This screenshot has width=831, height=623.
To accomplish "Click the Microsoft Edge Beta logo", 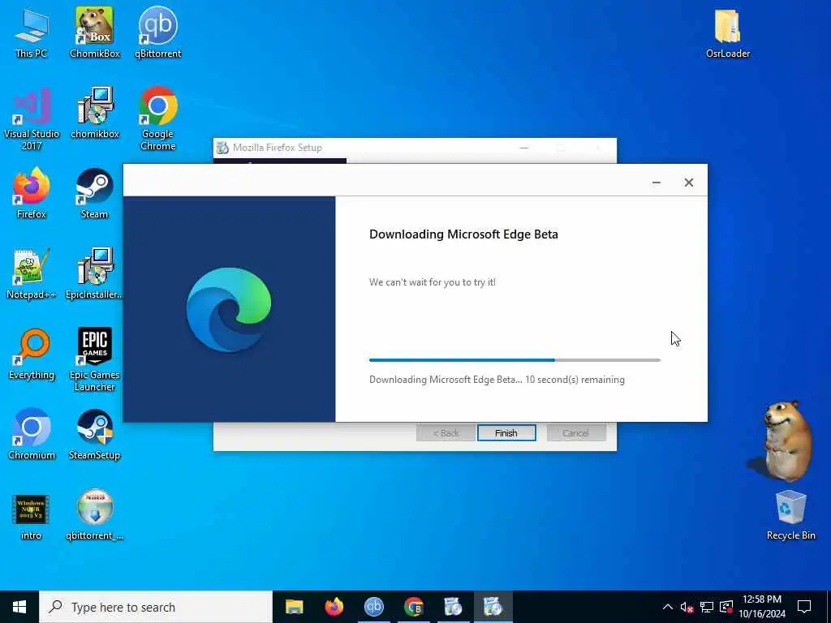I will click(x=229, y=309).
